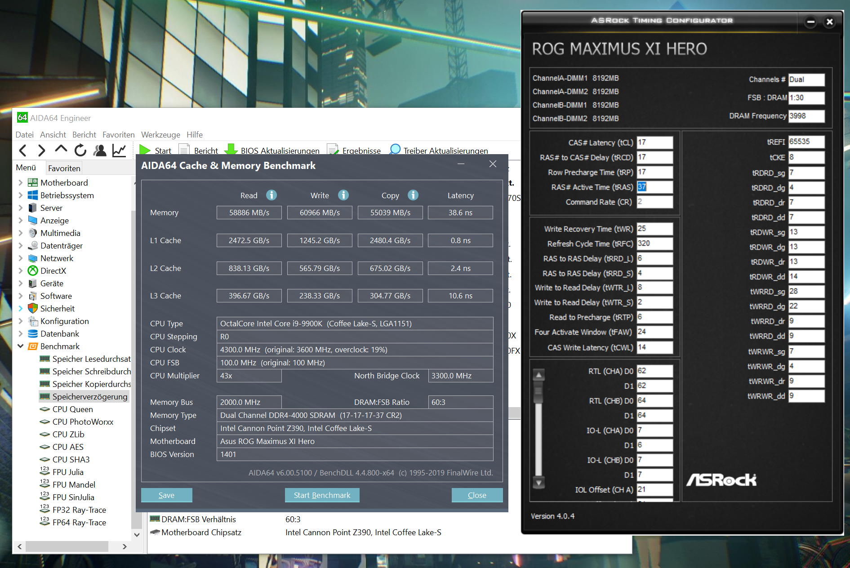This screenshot has width=850, height=568.
Task: Click the Command Rate (CR) field
Action: tap(655, 202)
